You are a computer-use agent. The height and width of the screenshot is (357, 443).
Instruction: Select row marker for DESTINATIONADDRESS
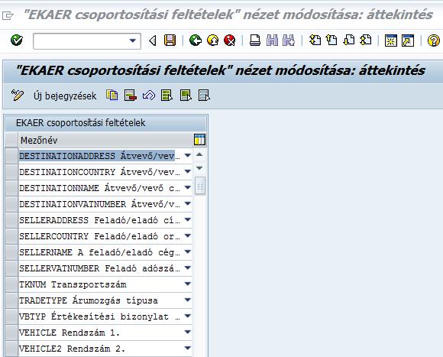pyautogui.click(x=11, y=156)
